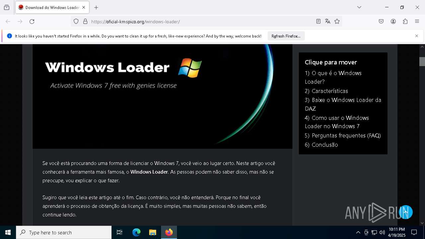Open Firefox View recent browsing icon

click(7, 7)
